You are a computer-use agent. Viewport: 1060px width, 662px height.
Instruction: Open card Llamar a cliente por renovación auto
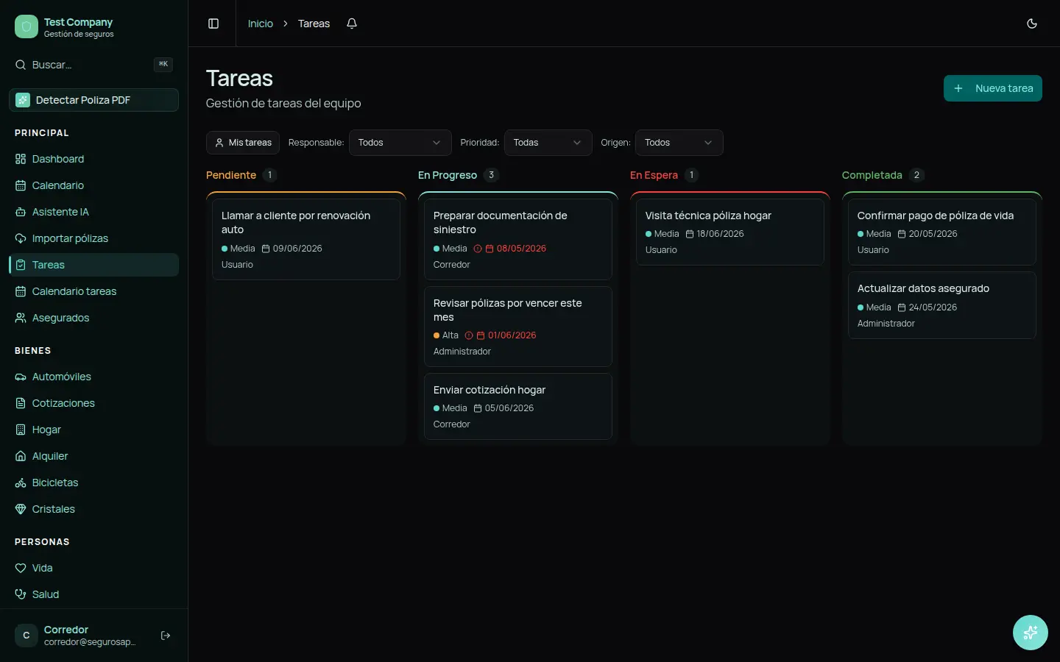[306, 239]
